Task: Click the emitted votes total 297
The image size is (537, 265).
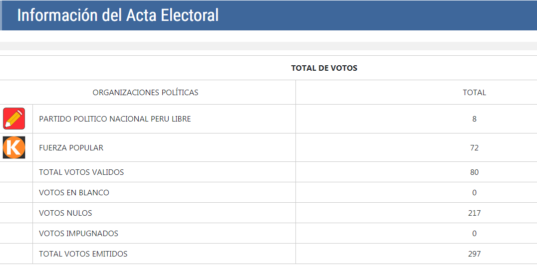Action: click(x=474, y=254)
